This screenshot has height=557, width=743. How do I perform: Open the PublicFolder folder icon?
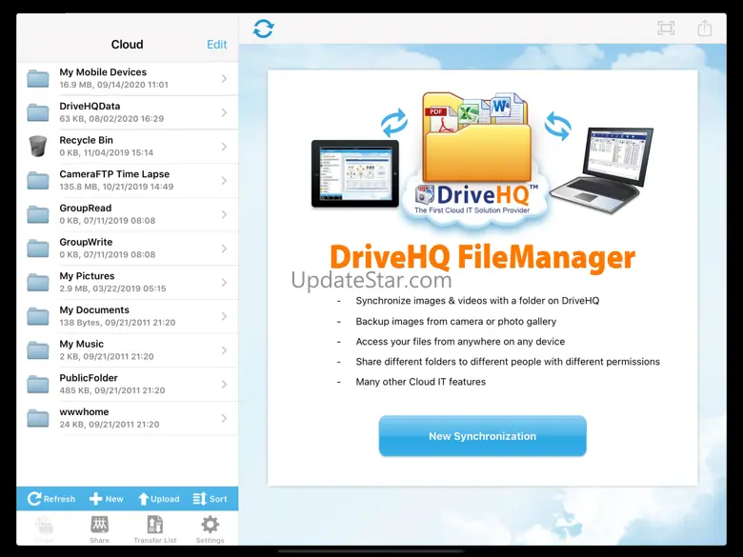click(x=38, y=385)
